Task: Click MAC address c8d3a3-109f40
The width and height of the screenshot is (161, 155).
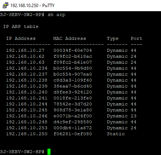Action: coord(73,80)
